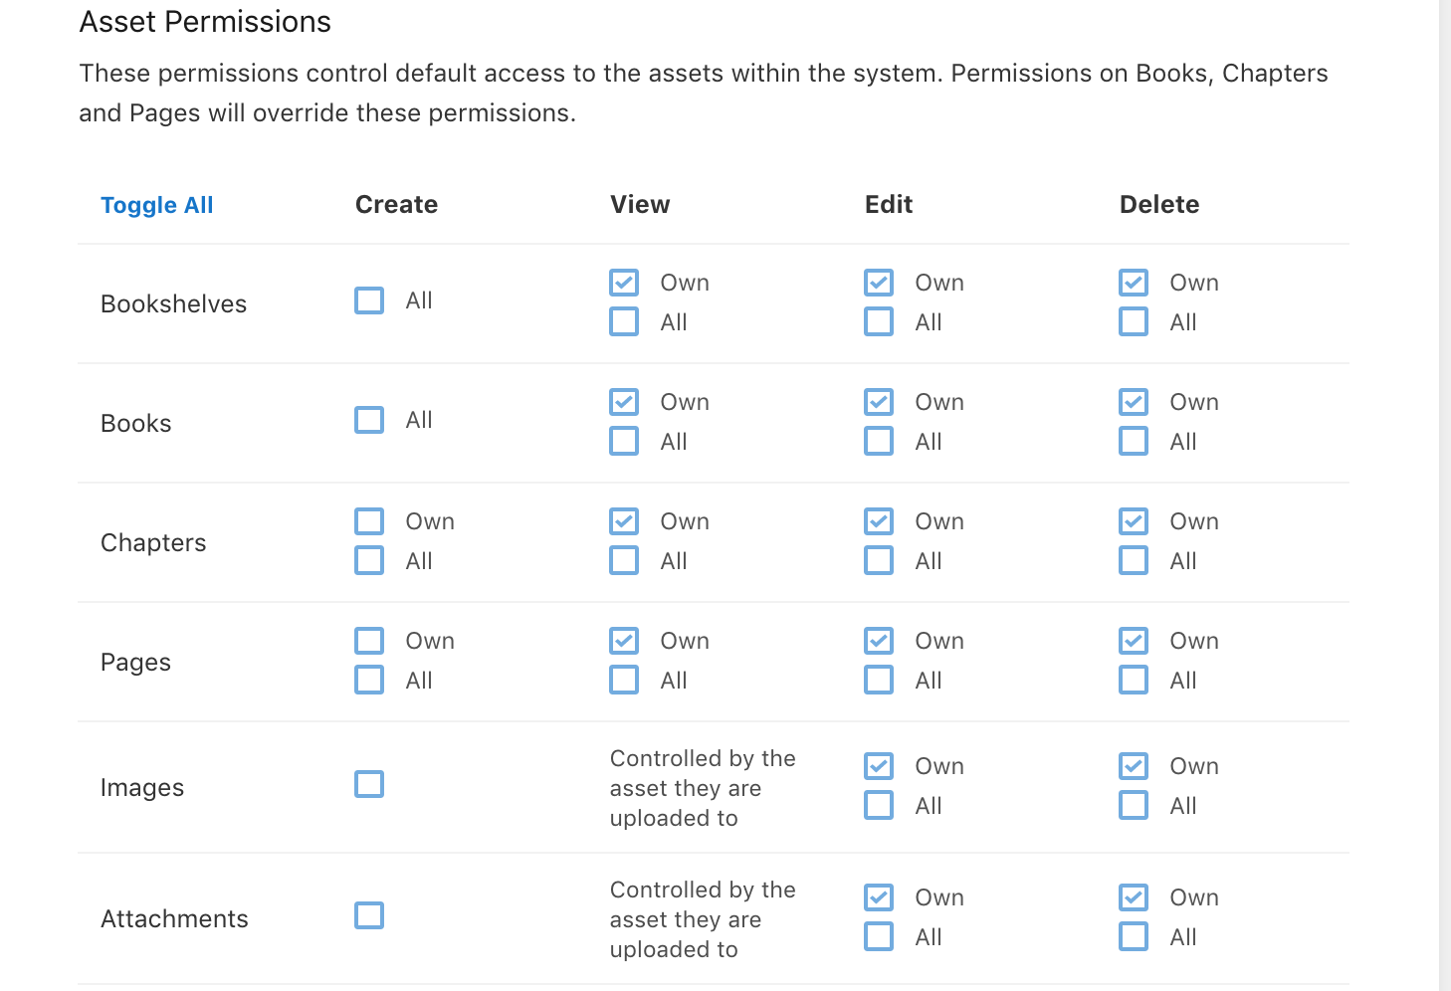Image resolution: width=1451 pixels, height=991 pixels.
Task: Enable Edit All for Books
Action: (x=878, y=441)
